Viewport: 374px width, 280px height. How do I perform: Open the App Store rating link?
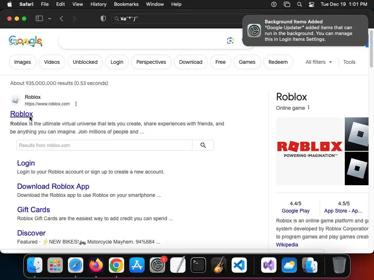point(343,211)
